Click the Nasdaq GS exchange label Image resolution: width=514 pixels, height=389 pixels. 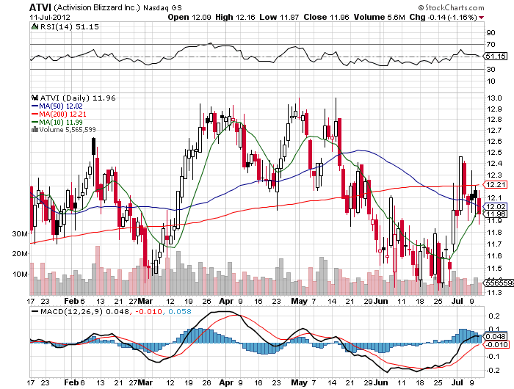click(x=162, y=8)
